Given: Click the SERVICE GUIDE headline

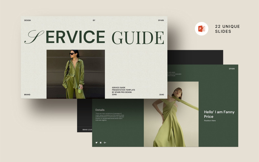Looking at the screenshot, I should pos(94,37).
